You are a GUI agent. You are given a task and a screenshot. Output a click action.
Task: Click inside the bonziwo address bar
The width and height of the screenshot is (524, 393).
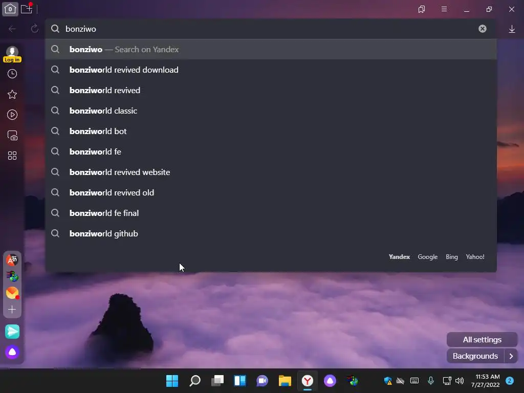click(x=271, y=29)
